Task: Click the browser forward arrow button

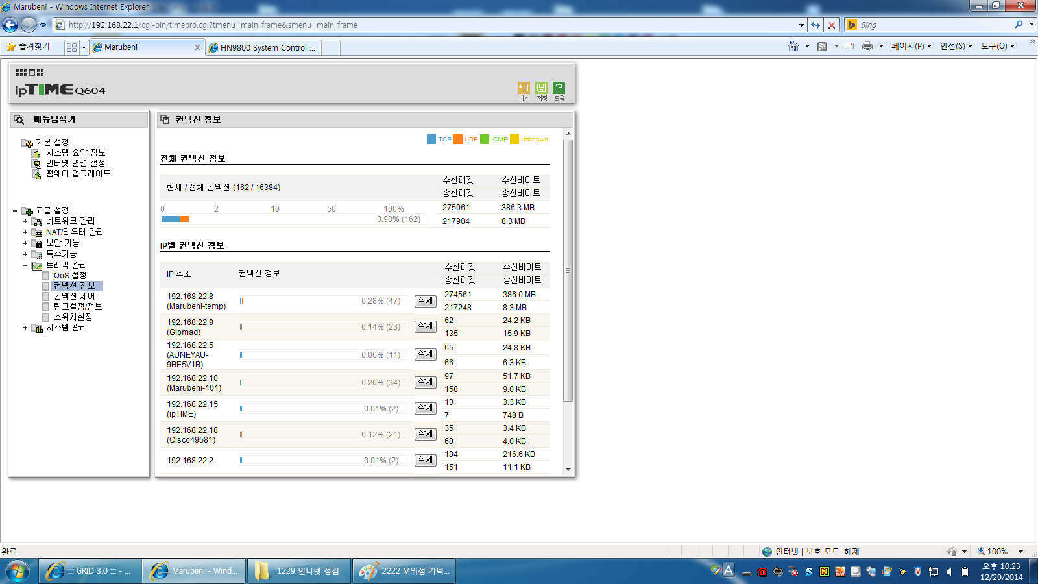Action: pos(29,25)
